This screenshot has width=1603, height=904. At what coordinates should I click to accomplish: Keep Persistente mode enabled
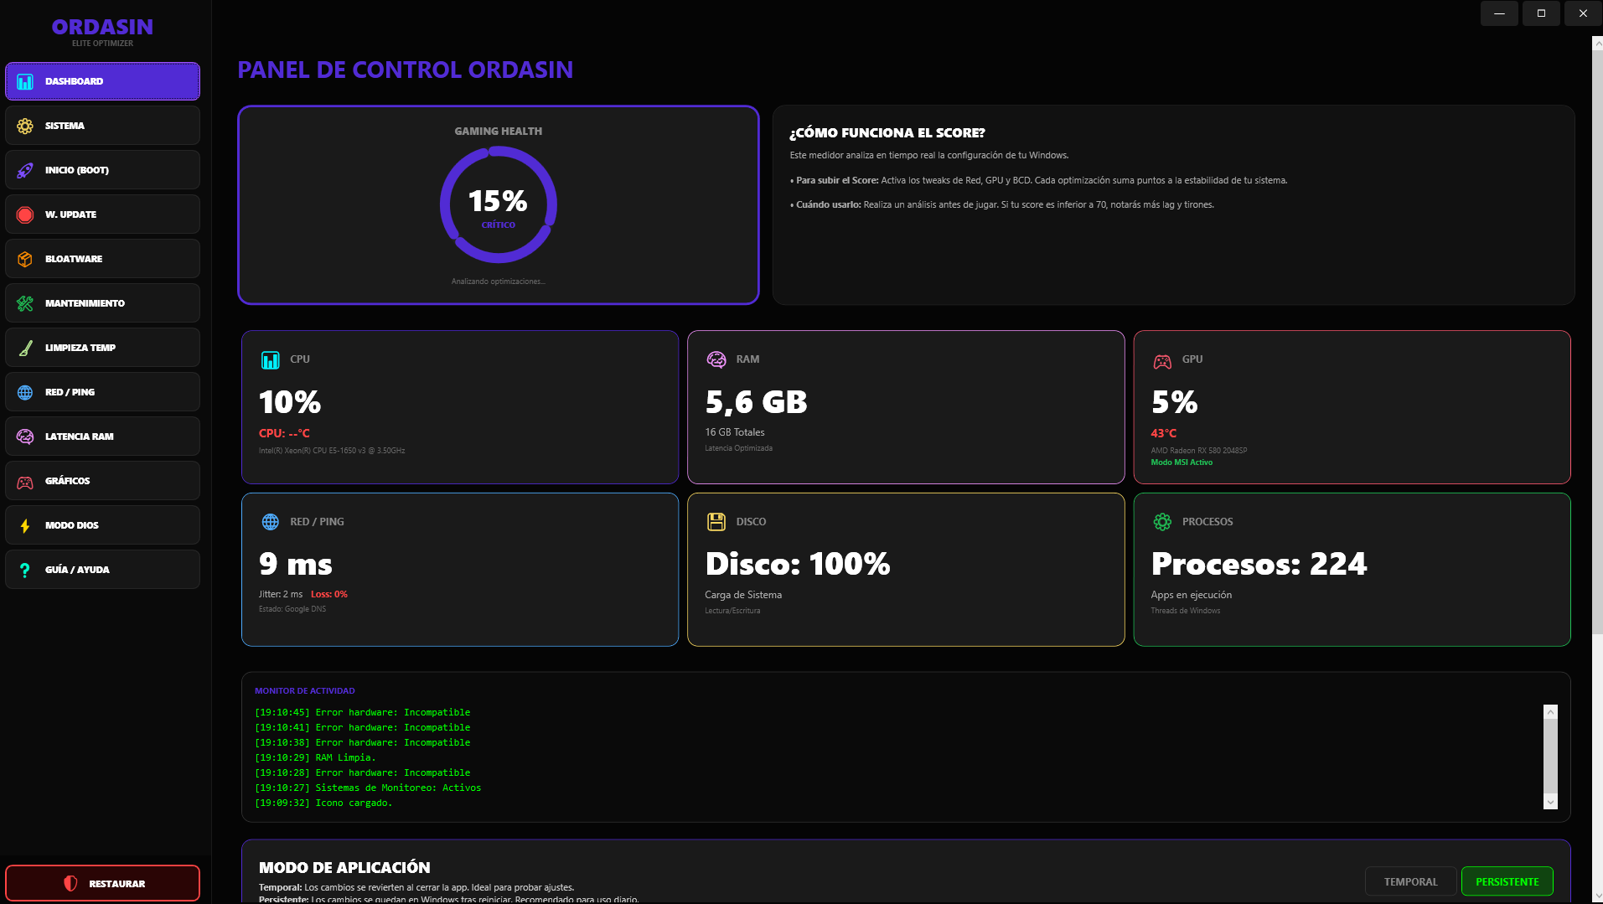[x=1507, y=881]
